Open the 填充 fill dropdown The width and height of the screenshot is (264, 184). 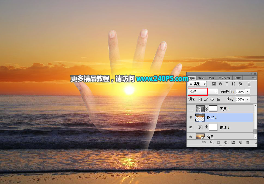247,99
